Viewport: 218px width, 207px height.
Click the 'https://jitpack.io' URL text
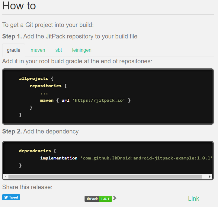tap(99, 100)
